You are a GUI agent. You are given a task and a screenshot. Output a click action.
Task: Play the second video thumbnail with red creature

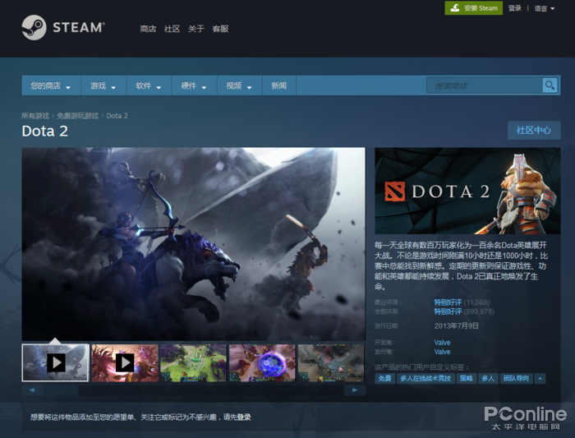coord(125,362)
